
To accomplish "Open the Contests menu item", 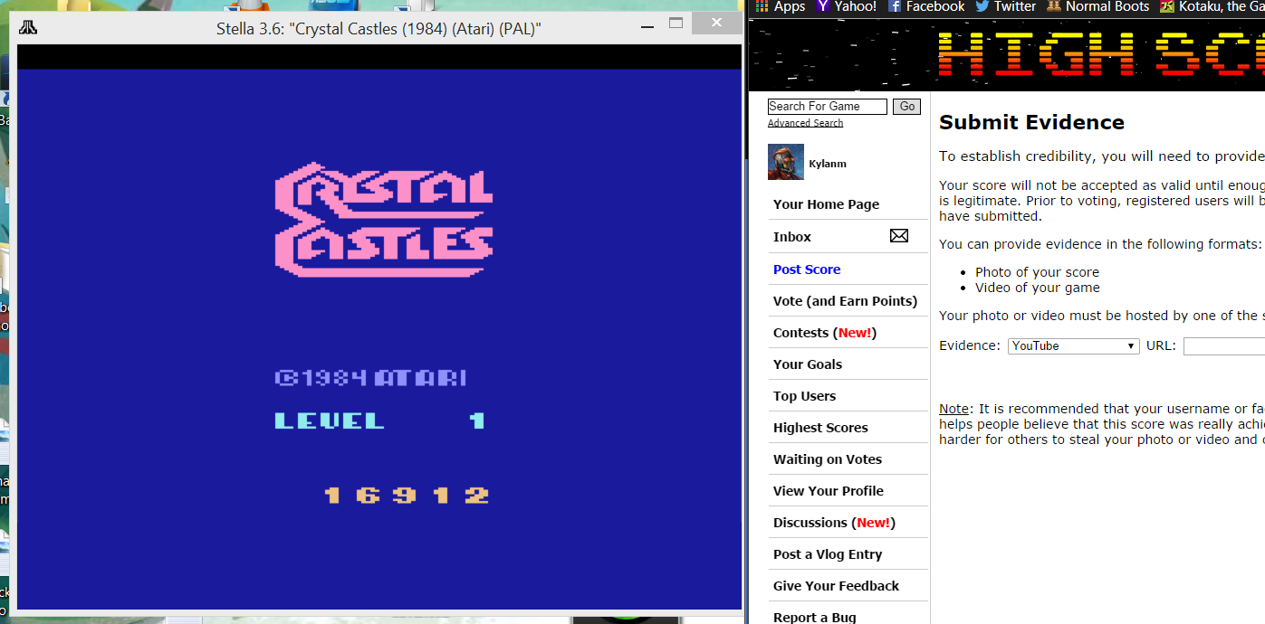I will click(825, 333).
